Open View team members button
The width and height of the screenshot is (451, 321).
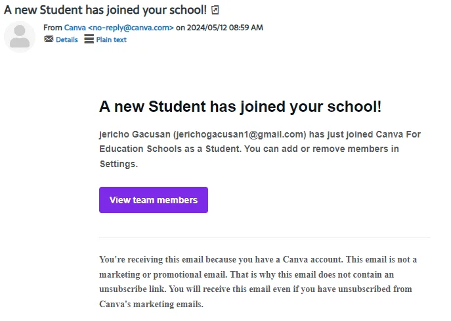154,200
